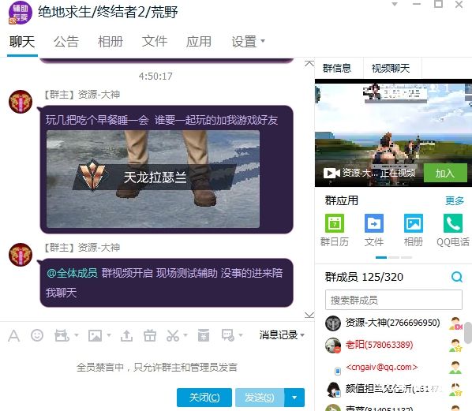Click 更多 link in 群应用
This screenshot has height=411, width=472.
click(x=455, y=200)
